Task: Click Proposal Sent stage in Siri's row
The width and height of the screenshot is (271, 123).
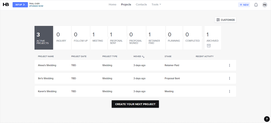Action: coord(172,78)
